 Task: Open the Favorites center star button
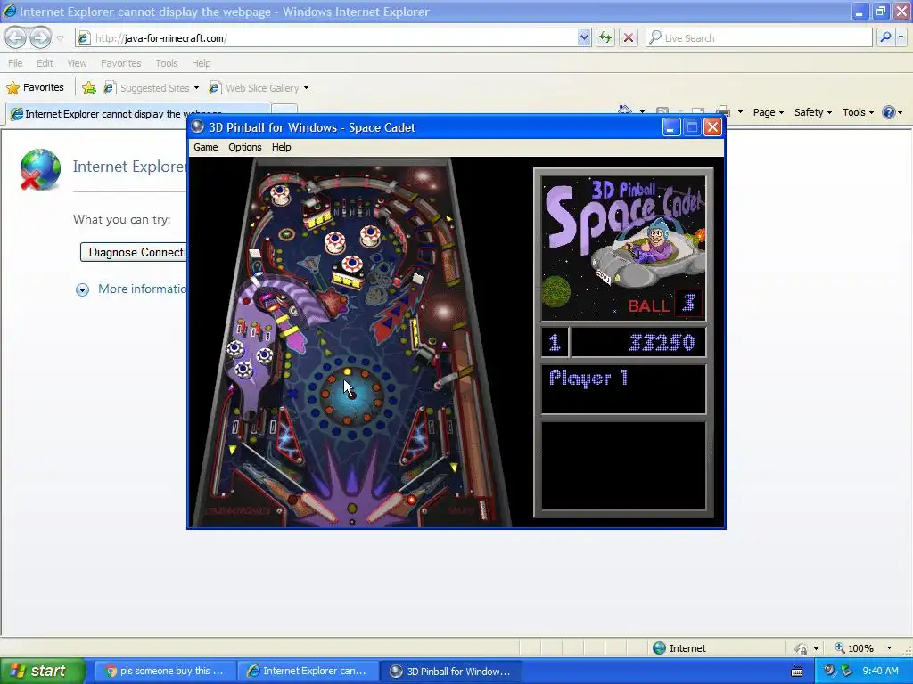point(35,88)
